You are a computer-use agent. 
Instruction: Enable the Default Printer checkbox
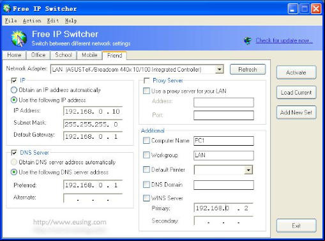pos(146,169)
